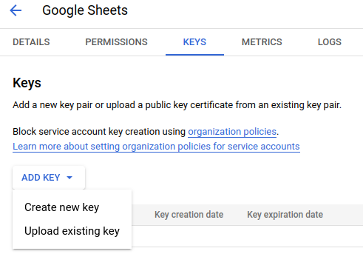Click the Google Sheets page title

point(85,10)
